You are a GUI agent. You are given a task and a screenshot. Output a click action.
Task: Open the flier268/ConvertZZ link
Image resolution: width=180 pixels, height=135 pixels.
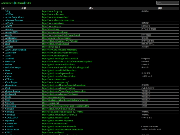pyautogui.click(x=60, y=115)
